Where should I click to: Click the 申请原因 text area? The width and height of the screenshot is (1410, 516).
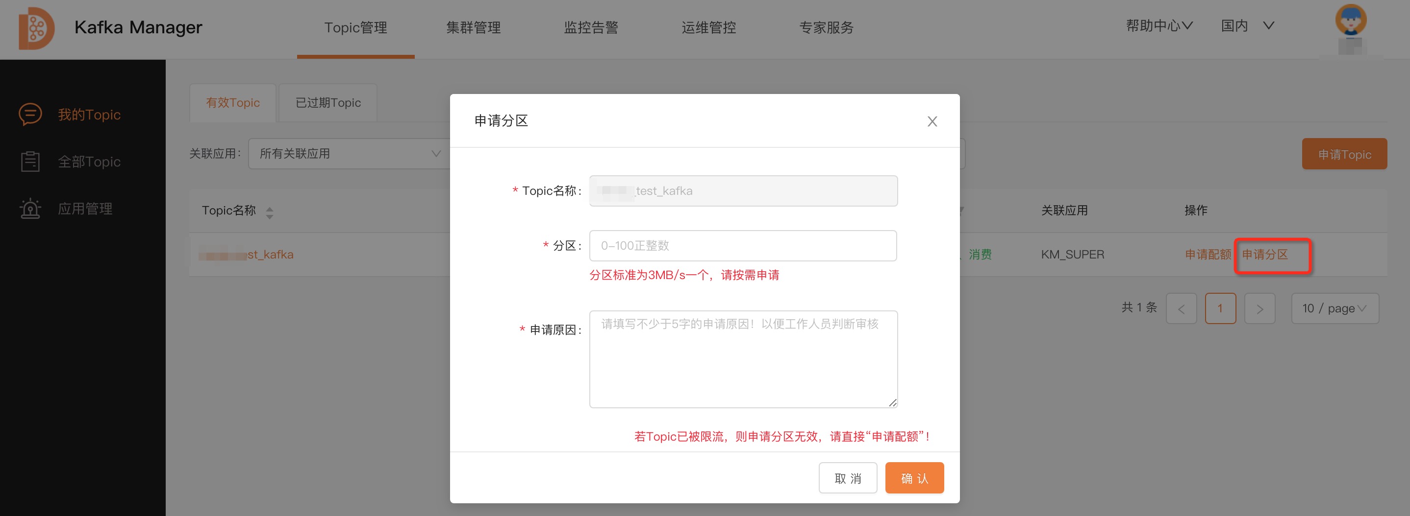[x=742, y=358]
